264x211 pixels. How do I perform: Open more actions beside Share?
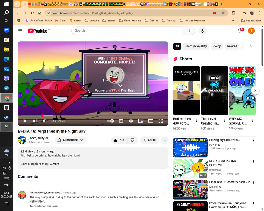pos(164,140)
